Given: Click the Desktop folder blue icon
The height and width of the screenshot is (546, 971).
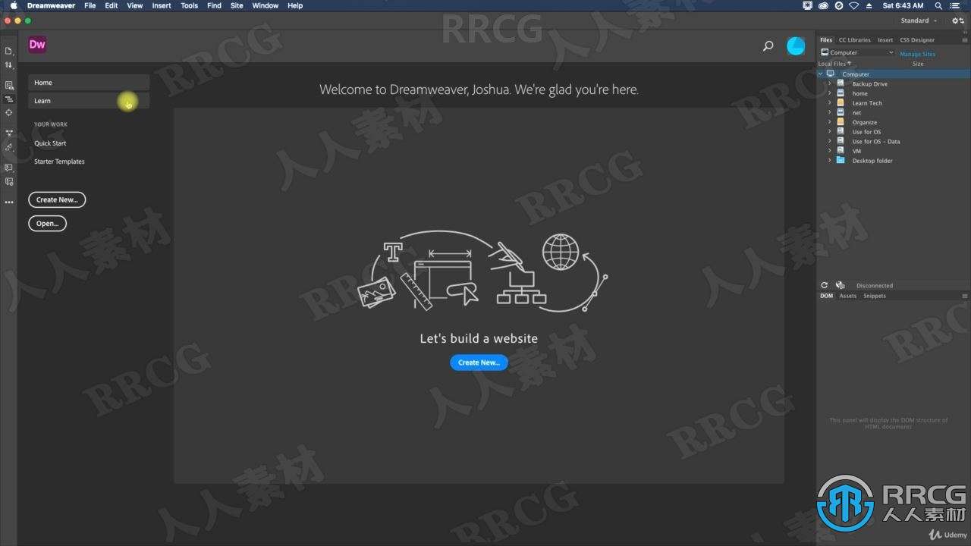Looking at the screenshot, I should coord(841,160).
